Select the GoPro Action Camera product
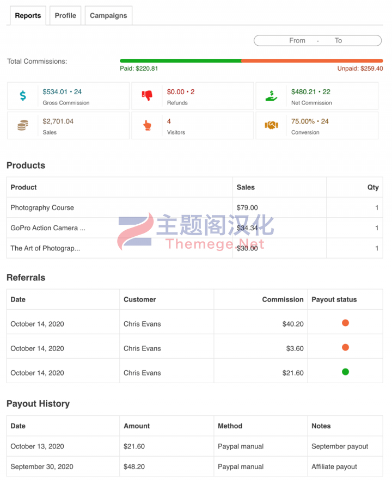The image size is (392, 485). 48,228
